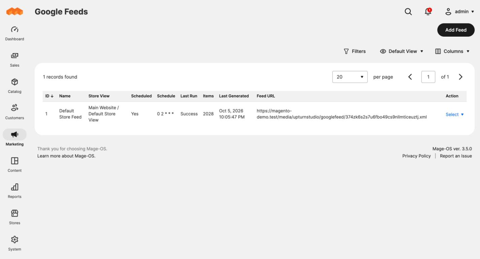The image size is (480, 259).
Task: Click the Success status cell
Action: pos(189,114)
